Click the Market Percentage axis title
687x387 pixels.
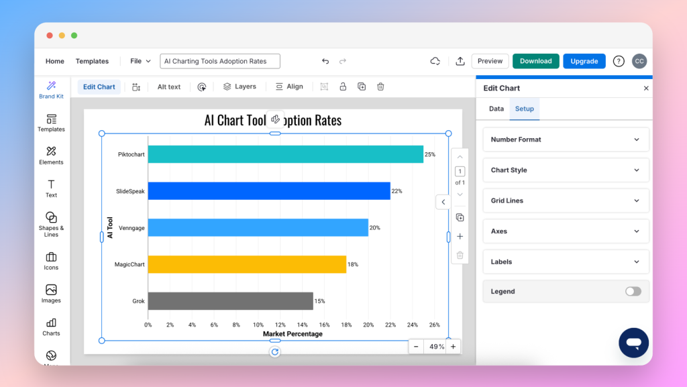293,334
